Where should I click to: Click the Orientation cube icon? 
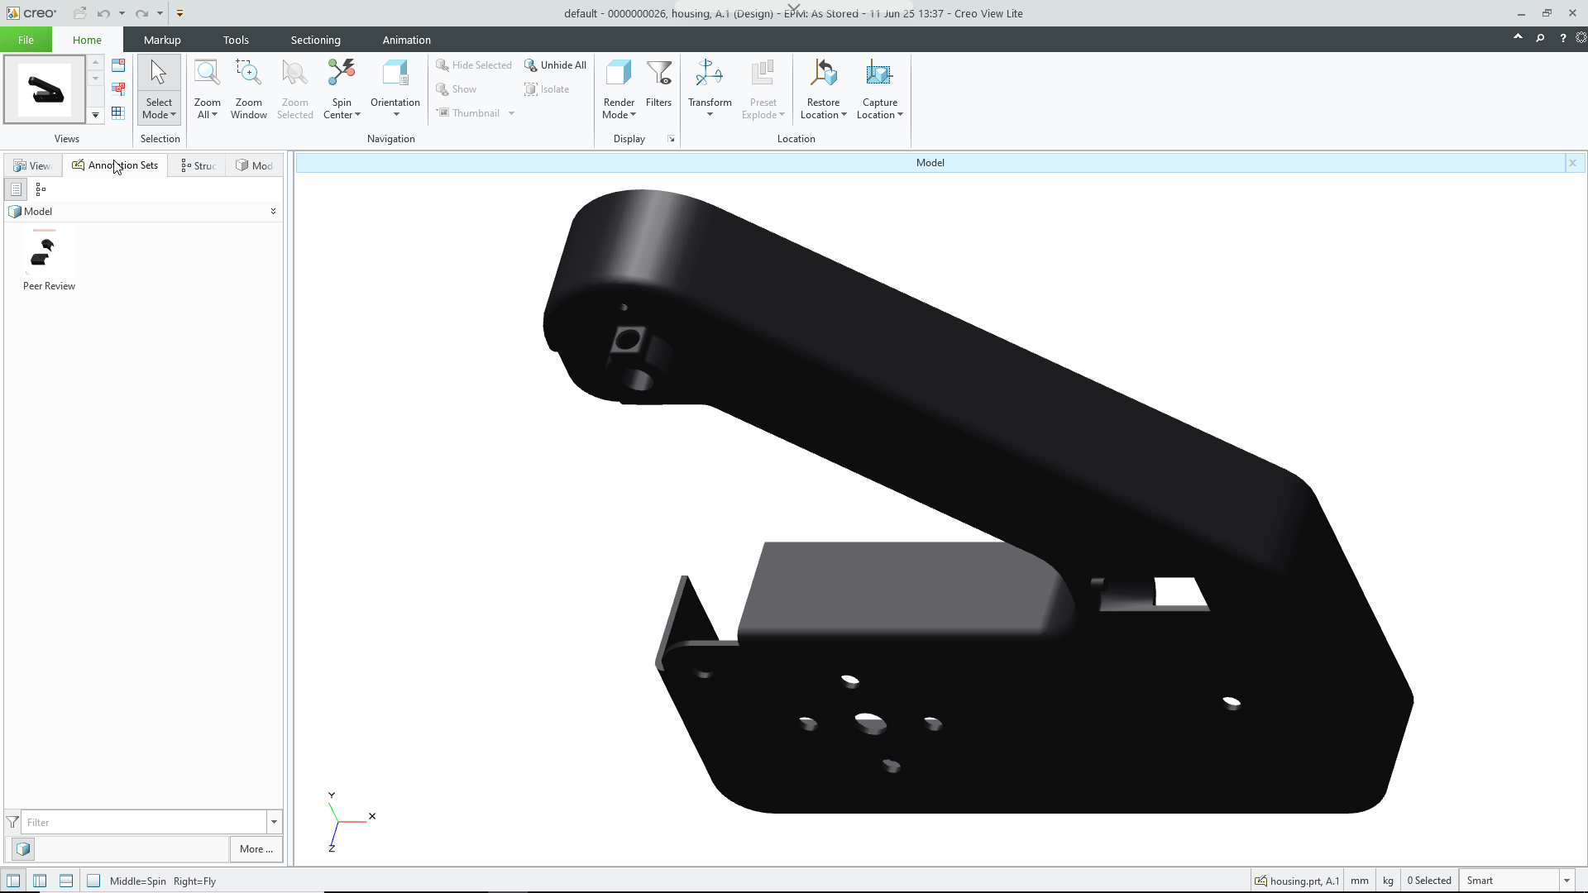[395, 74]
